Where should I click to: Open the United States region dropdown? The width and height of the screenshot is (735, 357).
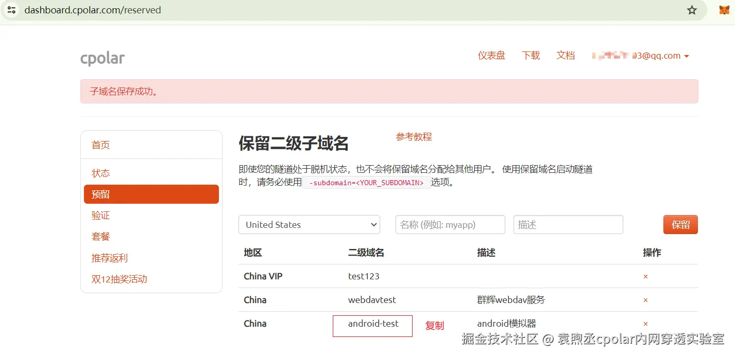click(309, 225)
